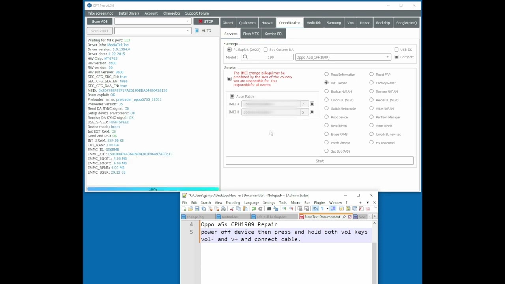Click the Model search field showing 190
The image size is (505, 284).
tap(267, 57)
